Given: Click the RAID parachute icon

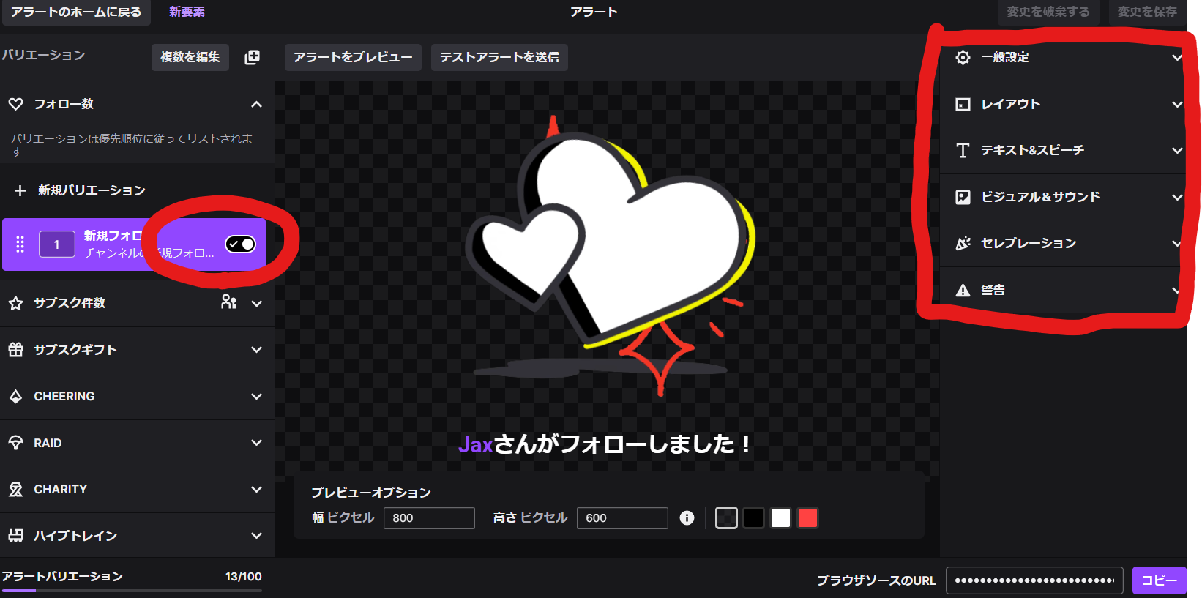Looking at the screenshot, I should point(16,443).
